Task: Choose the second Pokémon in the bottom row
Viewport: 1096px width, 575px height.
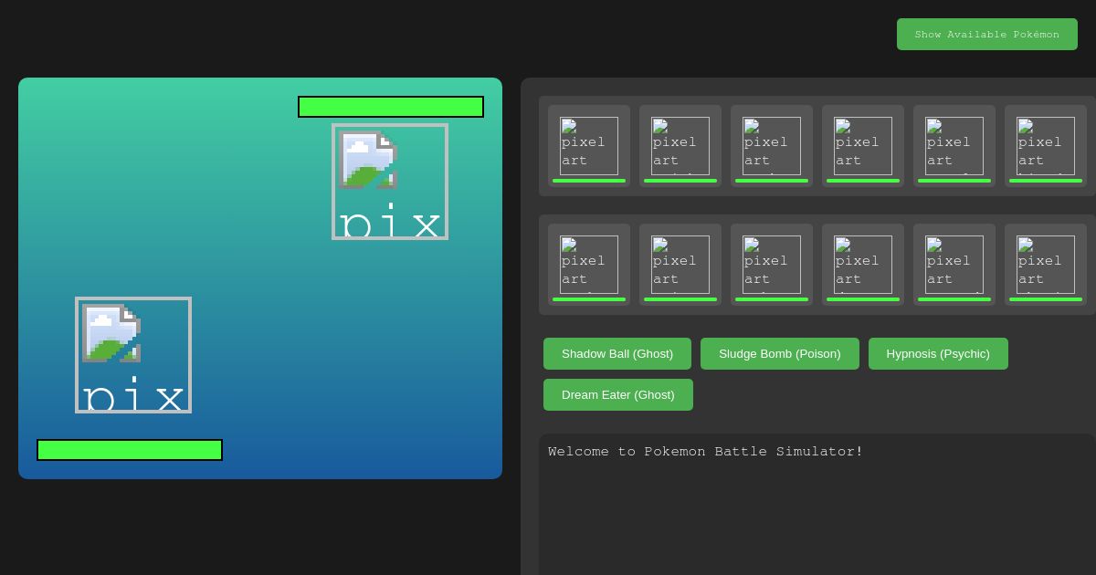Action: [x=680, y=265]
